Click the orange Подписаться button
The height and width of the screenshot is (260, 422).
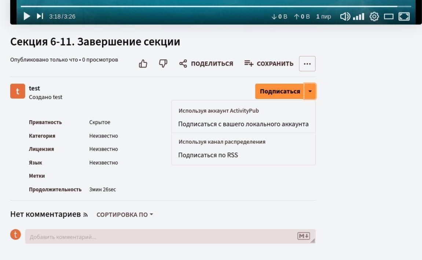pos(280,91)
